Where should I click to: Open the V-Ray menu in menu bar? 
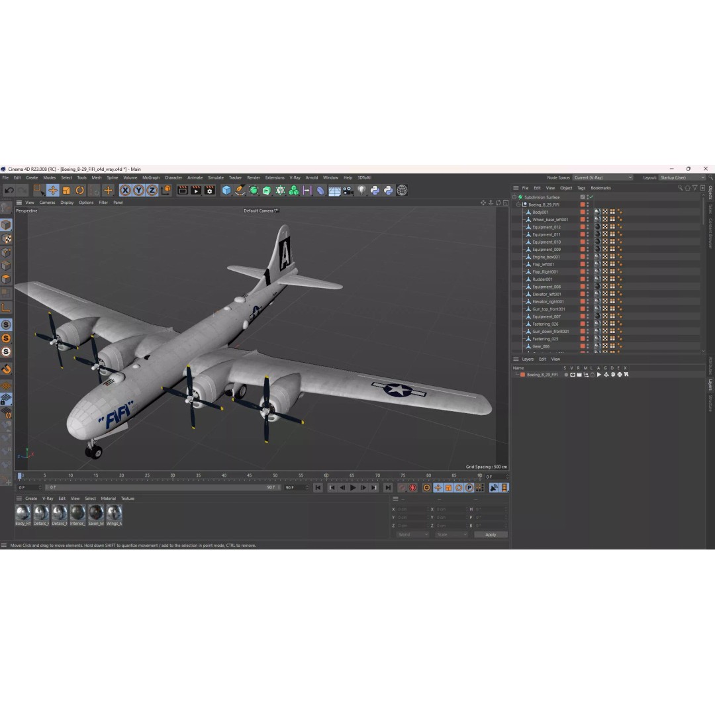click(295, 178)
